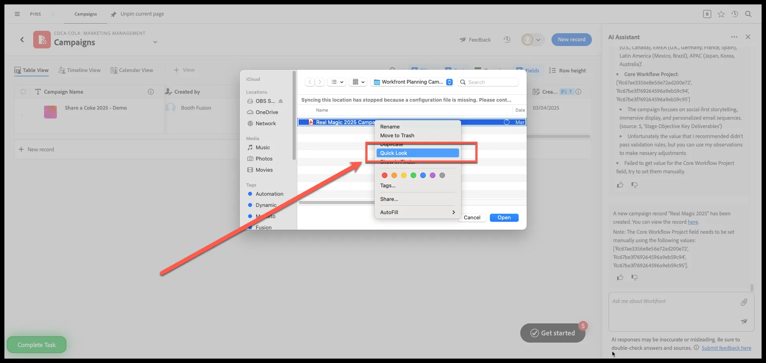
Task: Thumbs up the Core Workflow Project failure response
Action: click(620, 185)
